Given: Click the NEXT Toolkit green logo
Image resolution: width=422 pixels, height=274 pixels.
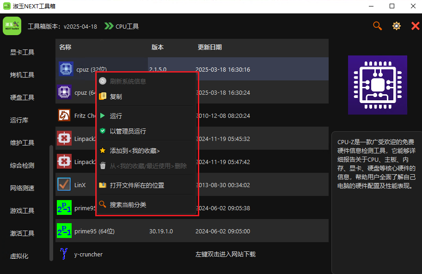Looking at the screenshot, I should point(12,26).
